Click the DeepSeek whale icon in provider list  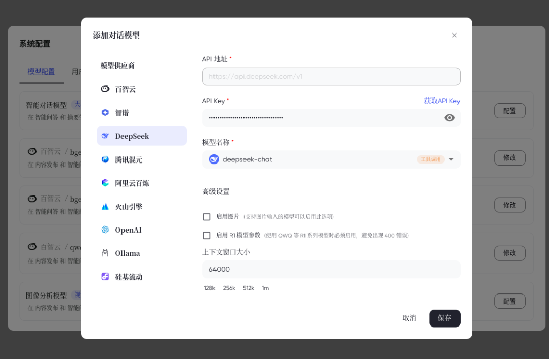pos(105,136)
